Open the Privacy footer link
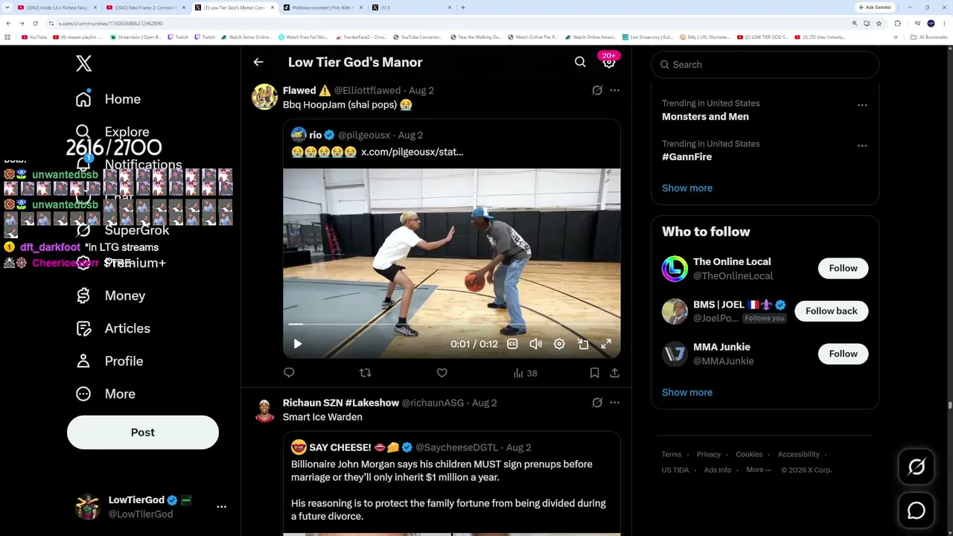Viewport: 953px width, 536px height. point(709,454)
